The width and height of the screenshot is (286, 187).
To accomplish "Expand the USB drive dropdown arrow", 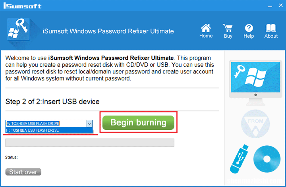I will tap(89, 123).
